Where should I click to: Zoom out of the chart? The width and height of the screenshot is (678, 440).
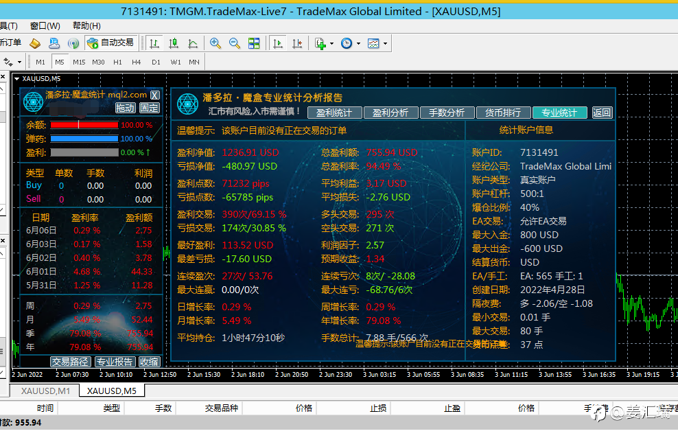point(235,43)
